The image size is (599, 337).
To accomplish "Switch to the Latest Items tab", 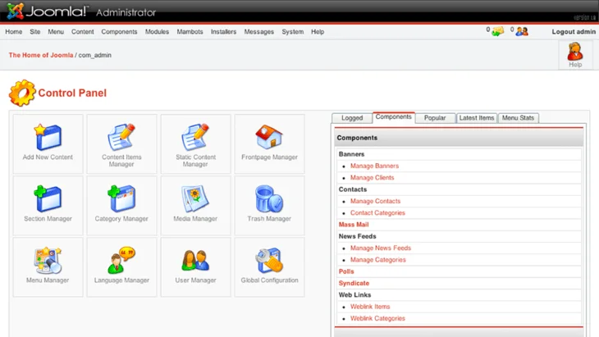I will pyautogui.click(x=477, y=118).
